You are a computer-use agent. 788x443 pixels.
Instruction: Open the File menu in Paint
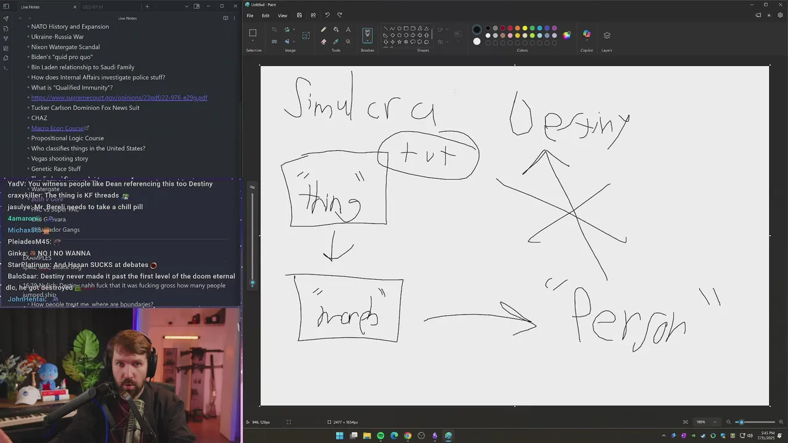250,15
